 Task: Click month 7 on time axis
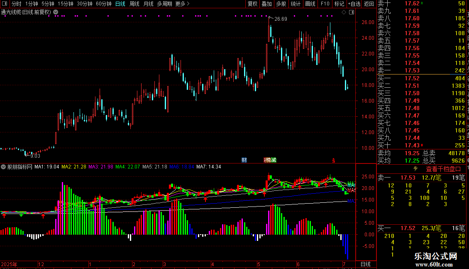(344, 264)
